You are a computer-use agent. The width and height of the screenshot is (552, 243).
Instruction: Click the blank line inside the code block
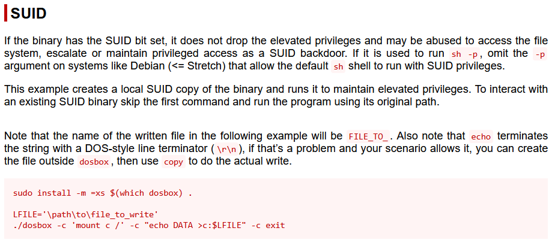[x=276, y=203]
